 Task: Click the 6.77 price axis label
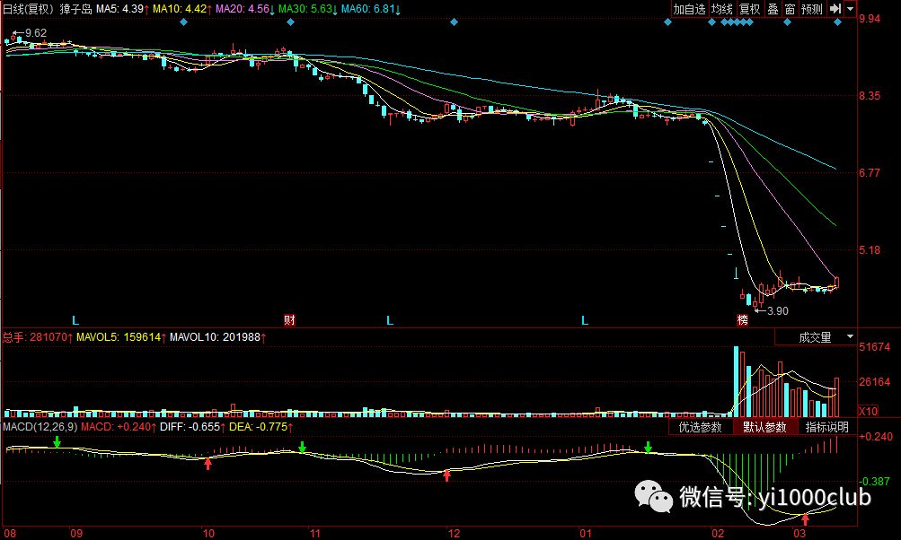[870, 173]
